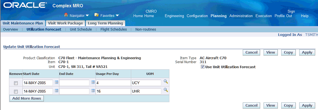Click the top Apply button
Viewport: 318px width, 110px height.
pos(307,52)
